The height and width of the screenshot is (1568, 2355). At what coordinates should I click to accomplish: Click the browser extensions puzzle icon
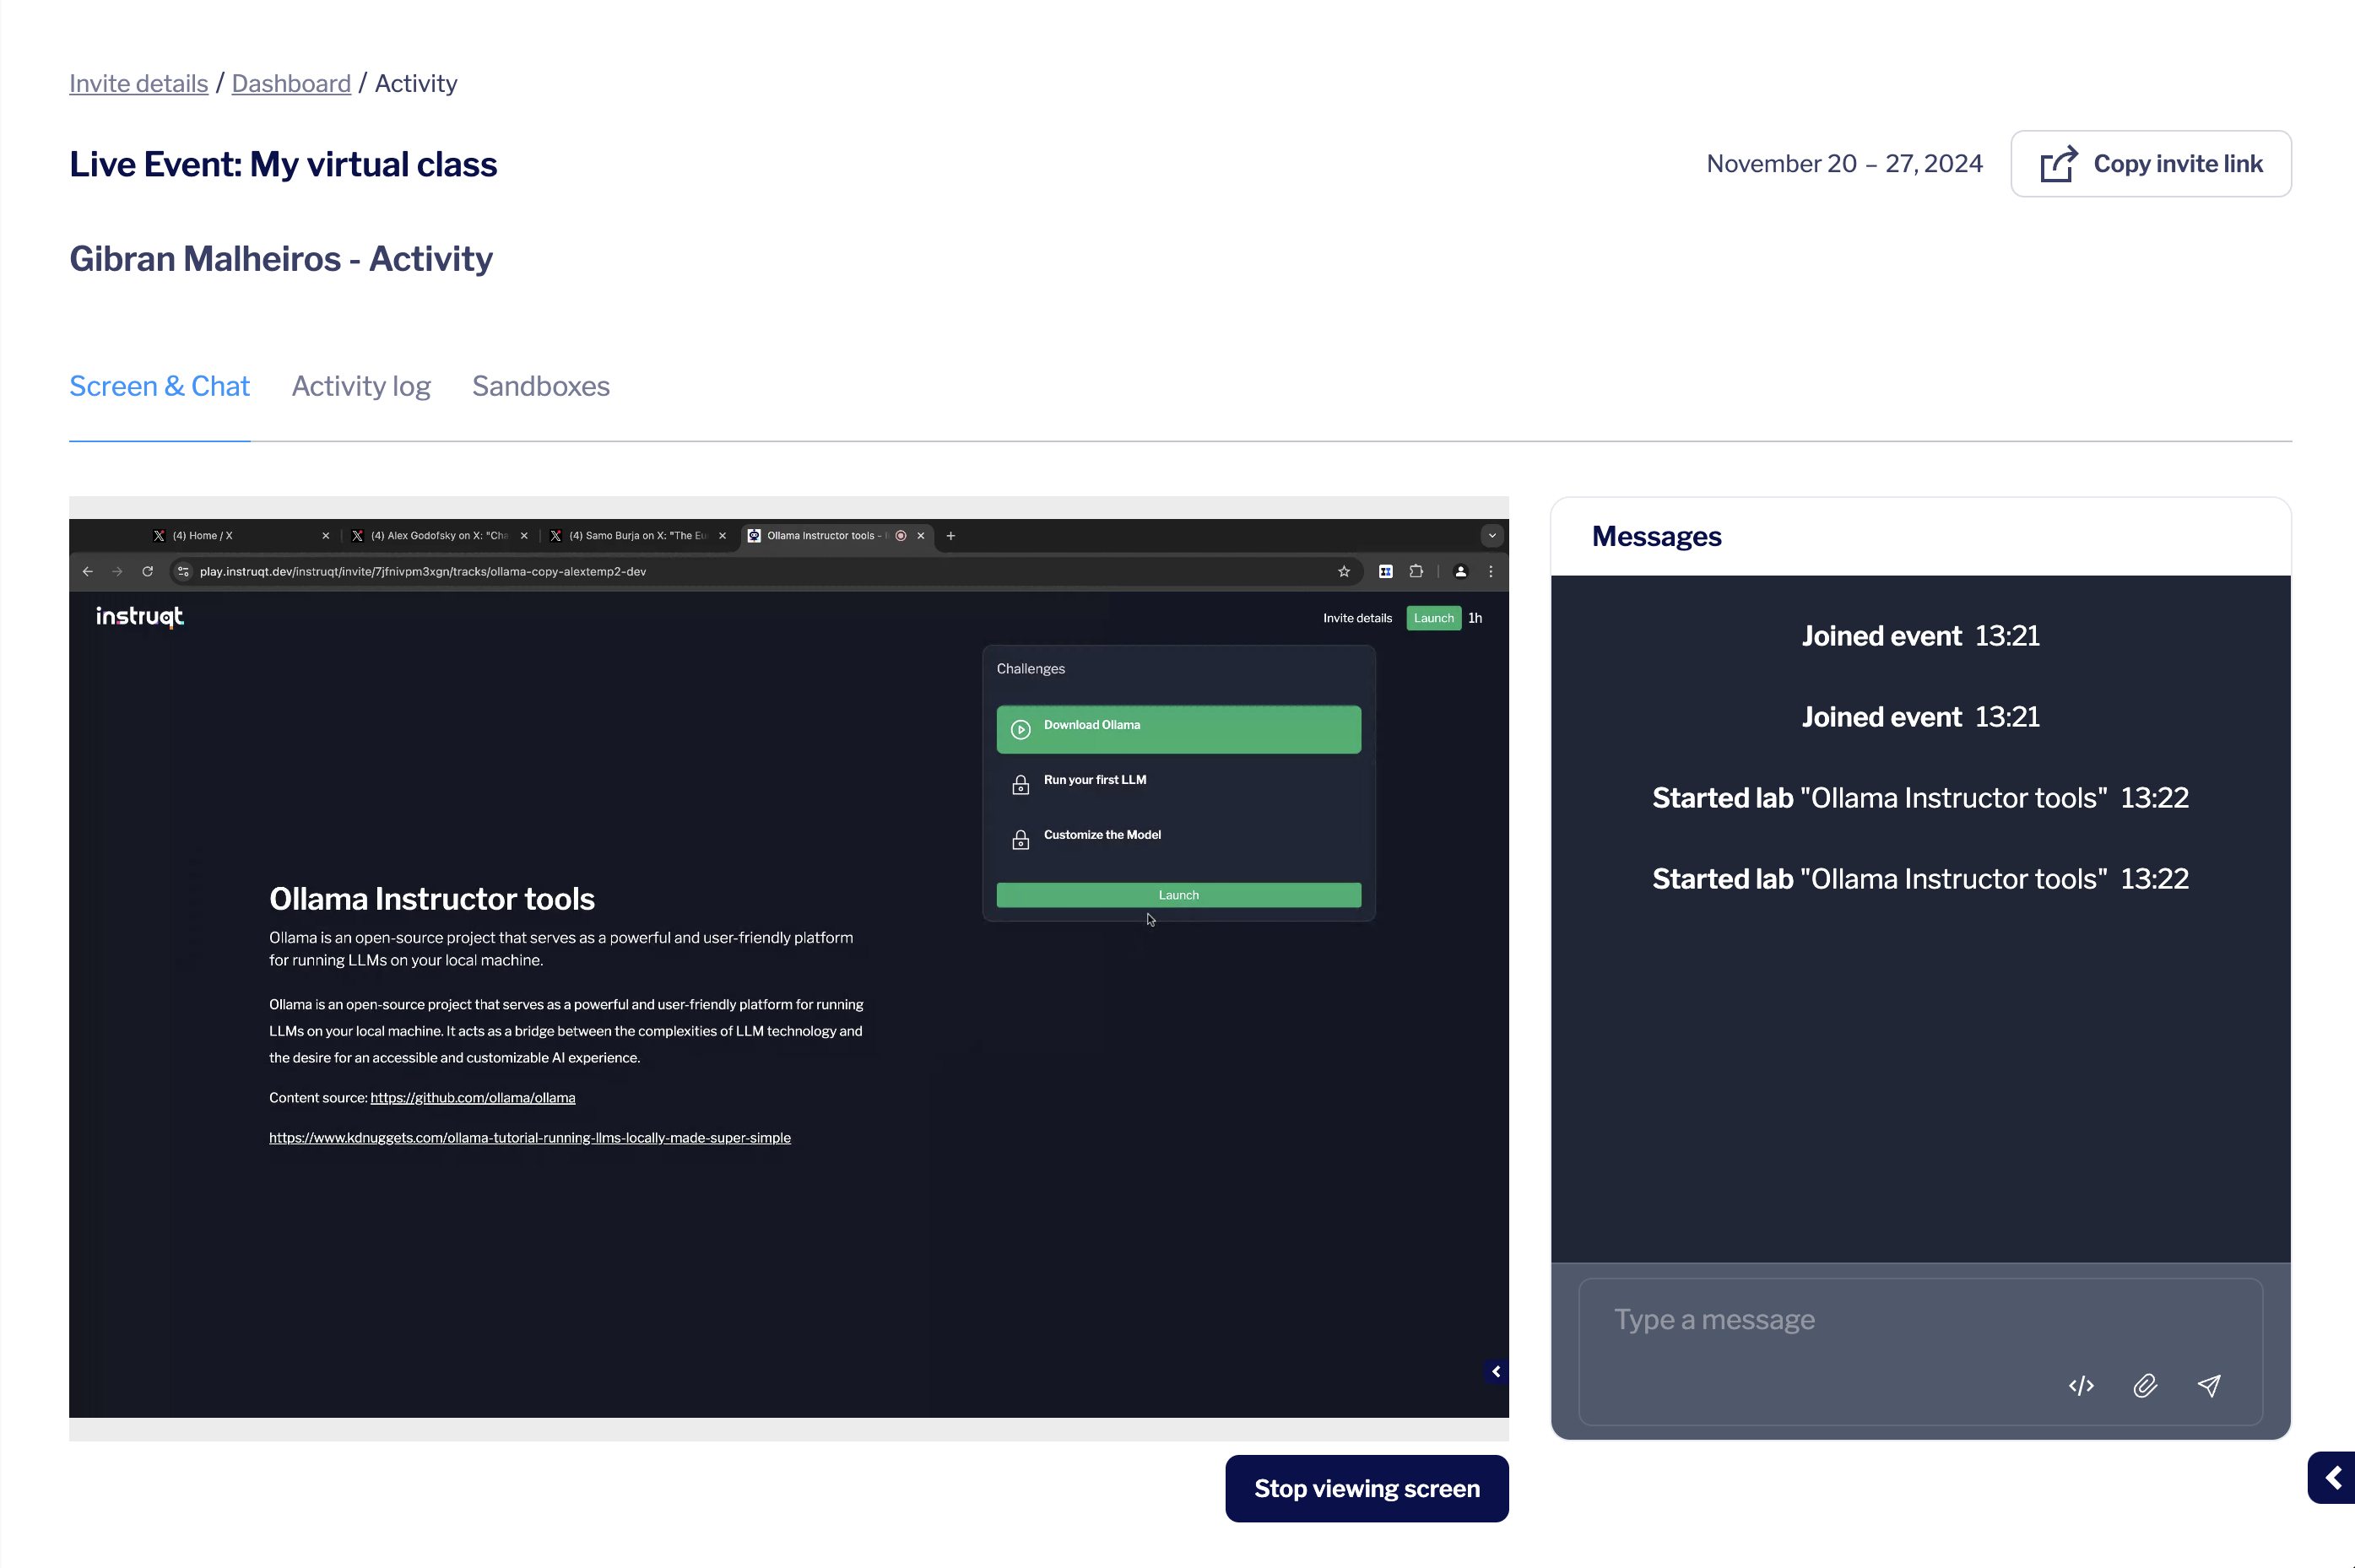[1416, 571]
